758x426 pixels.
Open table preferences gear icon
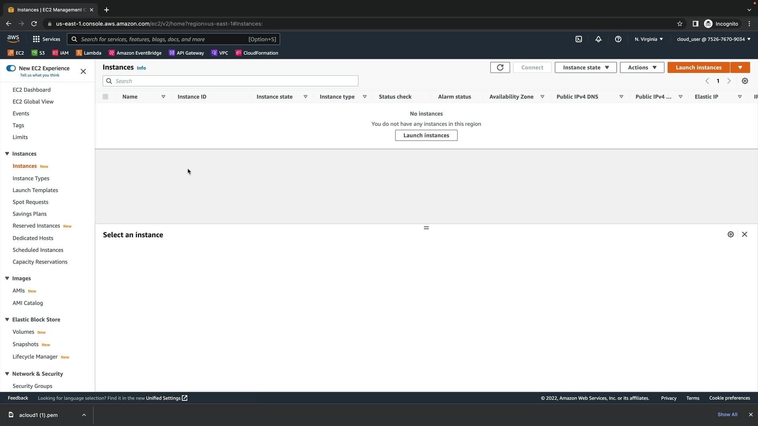[x=745, y=81]
